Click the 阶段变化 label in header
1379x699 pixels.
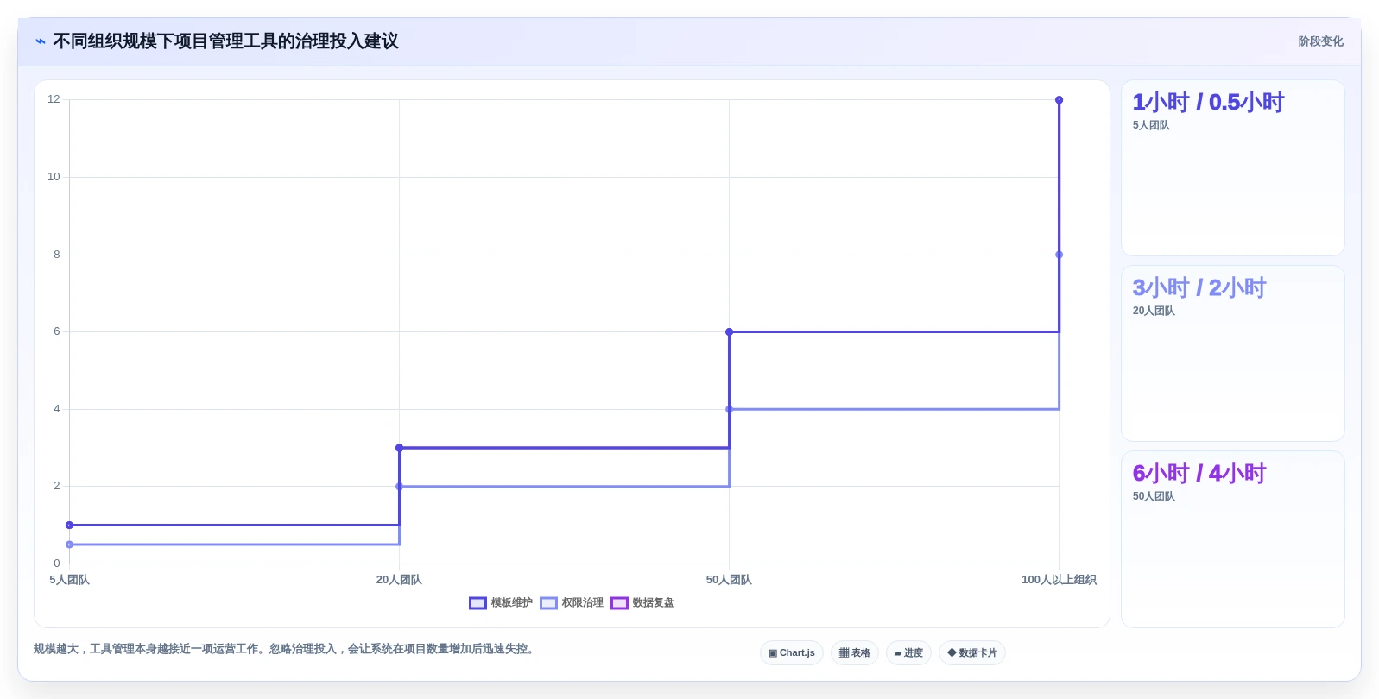tap(1320, 41)
